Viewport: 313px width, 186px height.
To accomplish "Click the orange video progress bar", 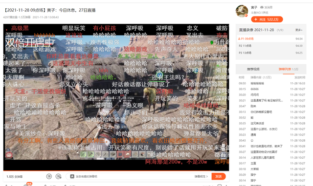I will tap(116, 171).
